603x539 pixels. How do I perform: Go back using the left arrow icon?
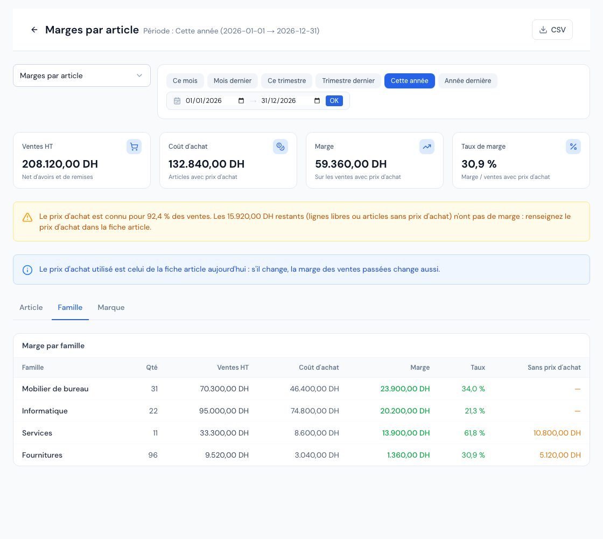34,30
